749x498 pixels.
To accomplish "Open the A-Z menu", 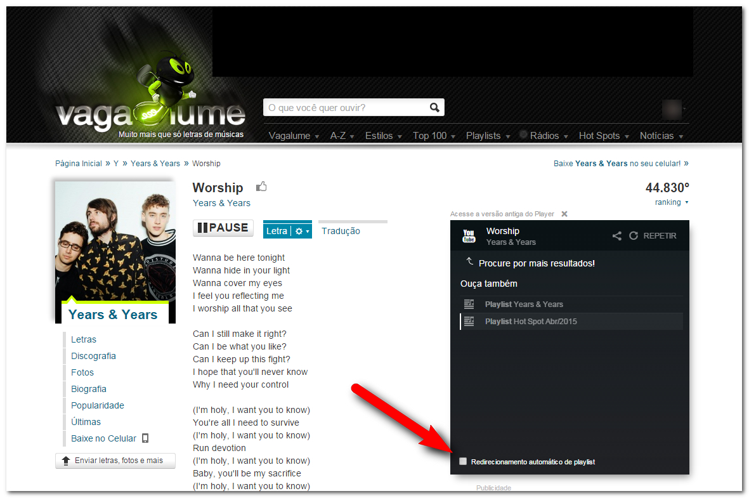I will [342, 136].
